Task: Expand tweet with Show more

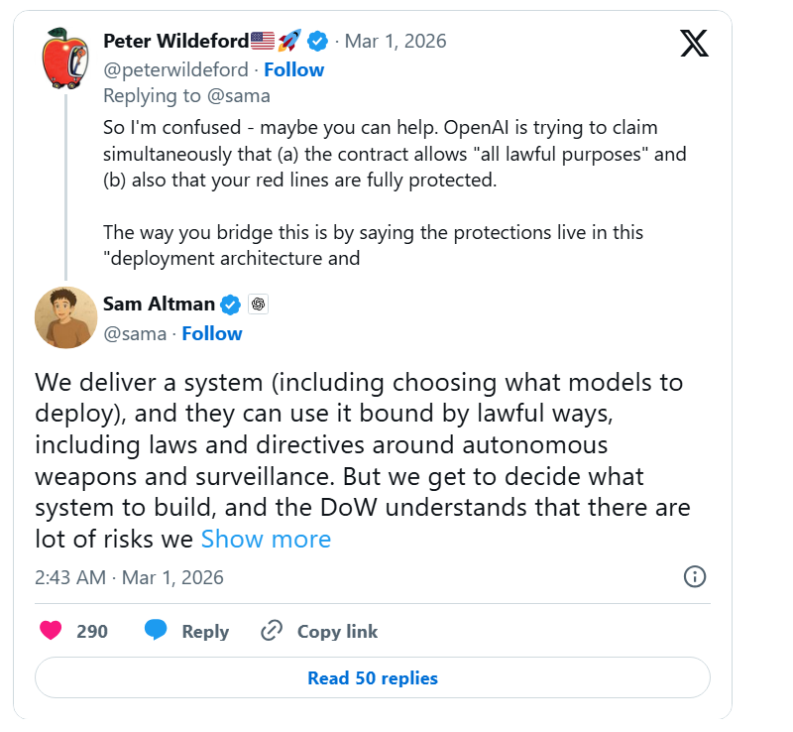Action: tap(266, 539)
